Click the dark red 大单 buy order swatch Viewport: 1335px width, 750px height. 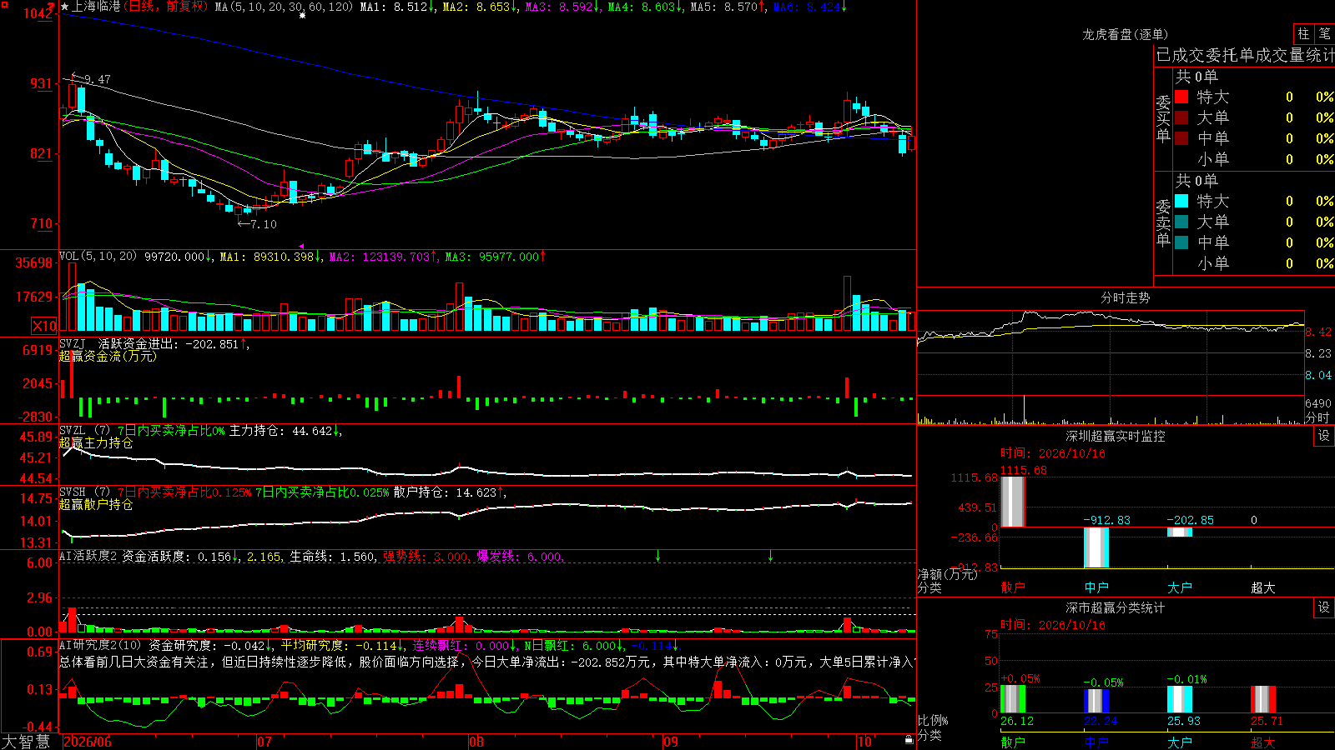pyautogui.click(x=1181, y=117)
